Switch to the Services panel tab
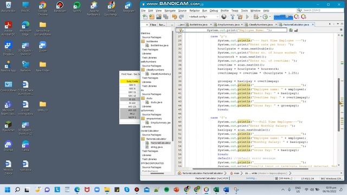This screenshot has width=347, height=195. pyautogui.click(x=162, y=25)
